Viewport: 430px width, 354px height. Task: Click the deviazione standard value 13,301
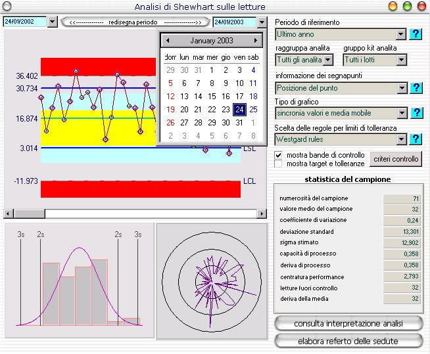point(402,232)
